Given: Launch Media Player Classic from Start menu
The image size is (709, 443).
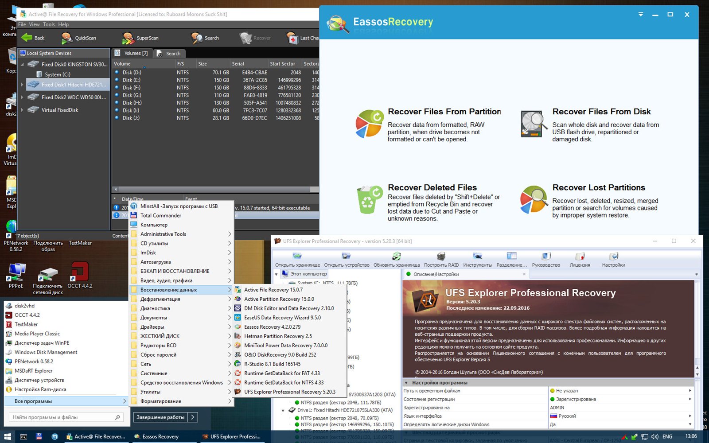Looking at the screenshot, I should point(37,334).
